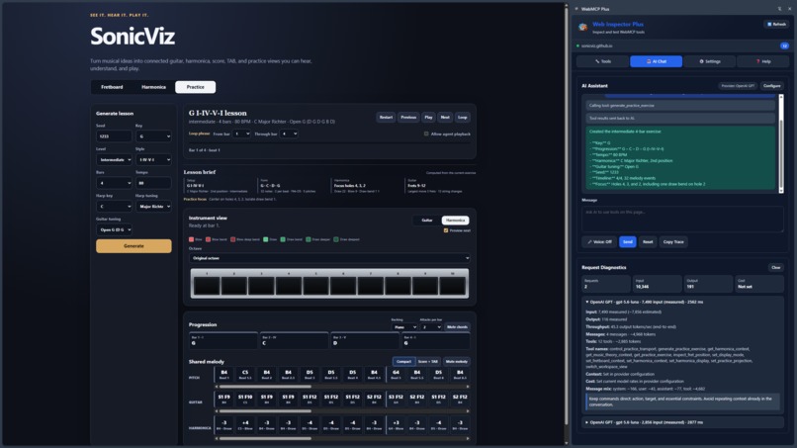The image size is (797, 448).
Task: Open the Fretboard tab
Action: 112,87
